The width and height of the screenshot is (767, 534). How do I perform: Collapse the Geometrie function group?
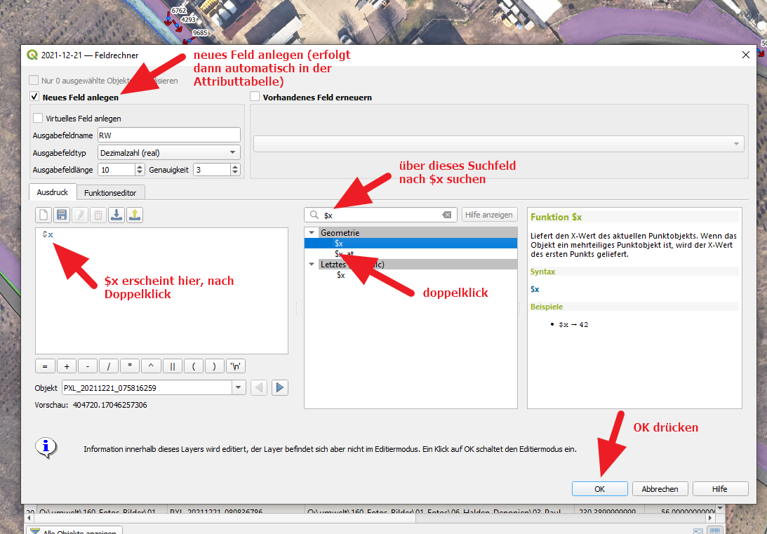coord(312,232)
